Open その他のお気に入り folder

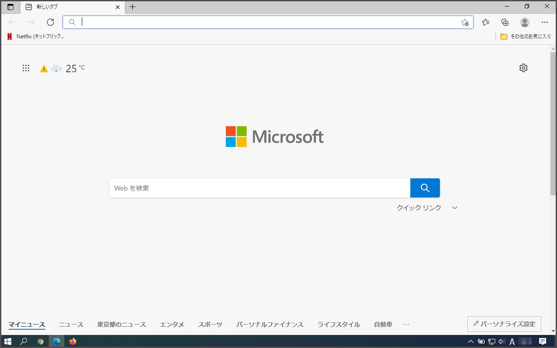pos(526,37)
